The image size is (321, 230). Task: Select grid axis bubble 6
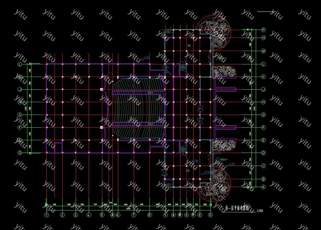pyautogui.click(x=118, y=215)
